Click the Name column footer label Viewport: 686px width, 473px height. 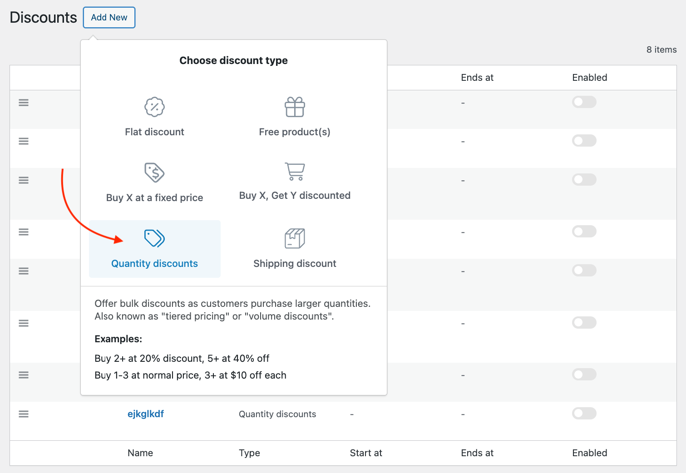[140, 453]
